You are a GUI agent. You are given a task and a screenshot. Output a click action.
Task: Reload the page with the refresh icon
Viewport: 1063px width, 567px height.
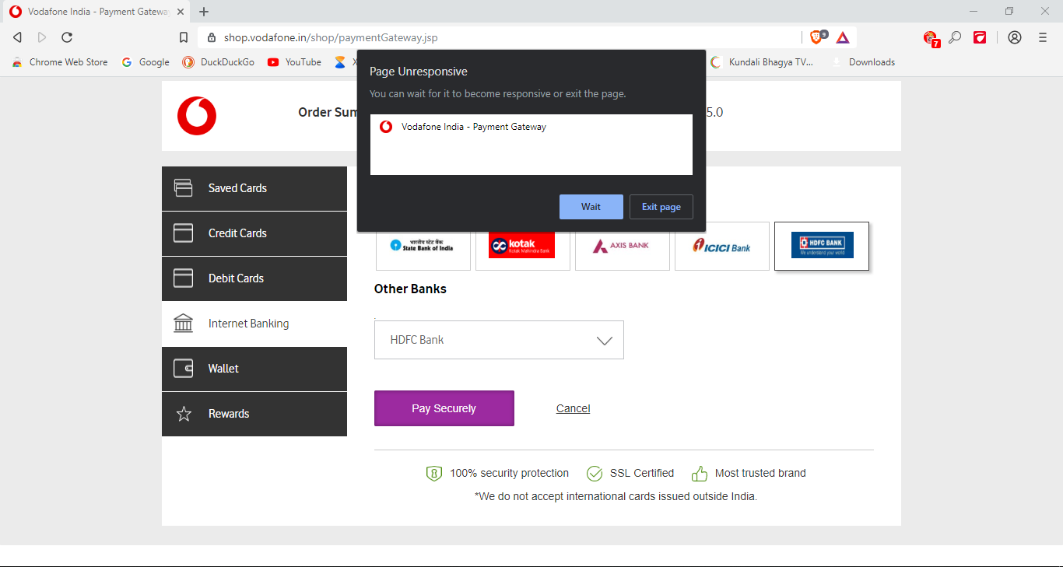coord(67,37)
